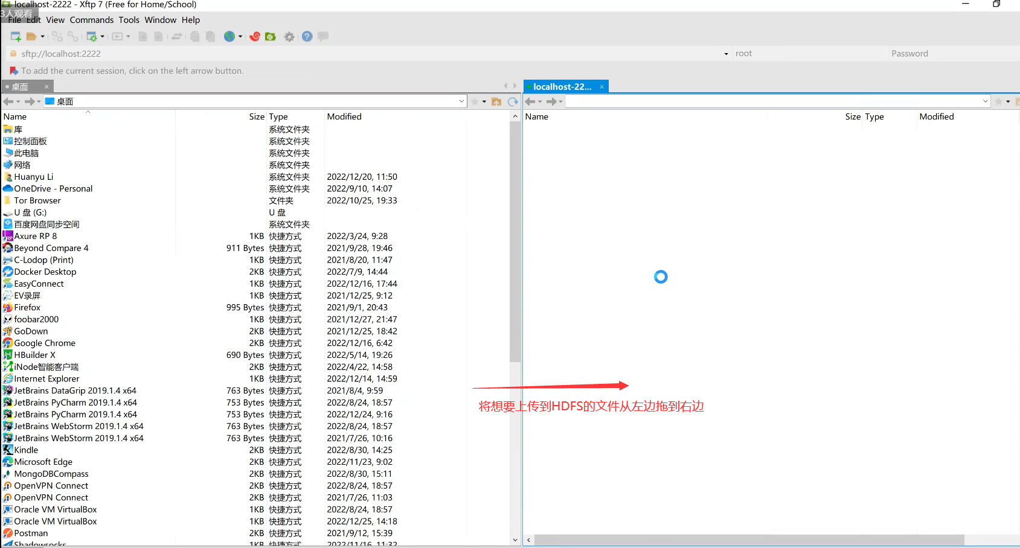The height and width of the screenshot is (548, 1020).
Task: Open the Commands menu
Action: pyautogui.click(x=91, y=20)
